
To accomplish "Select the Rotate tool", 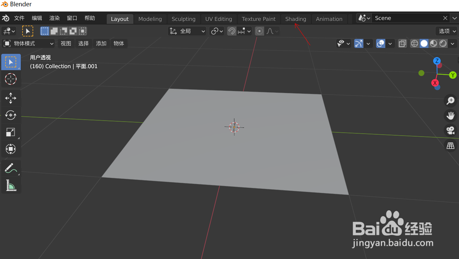I will point(11,115).
